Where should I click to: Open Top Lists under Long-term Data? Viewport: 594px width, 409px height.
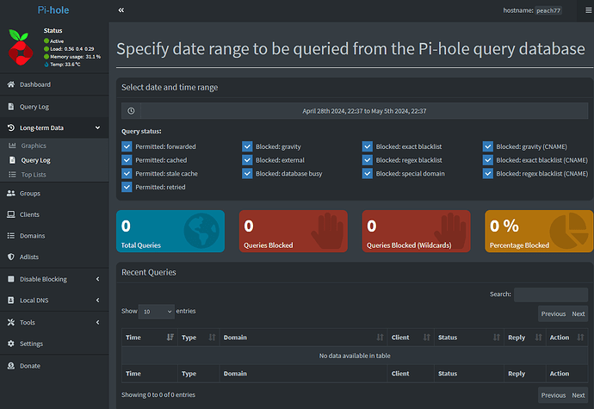34,175
